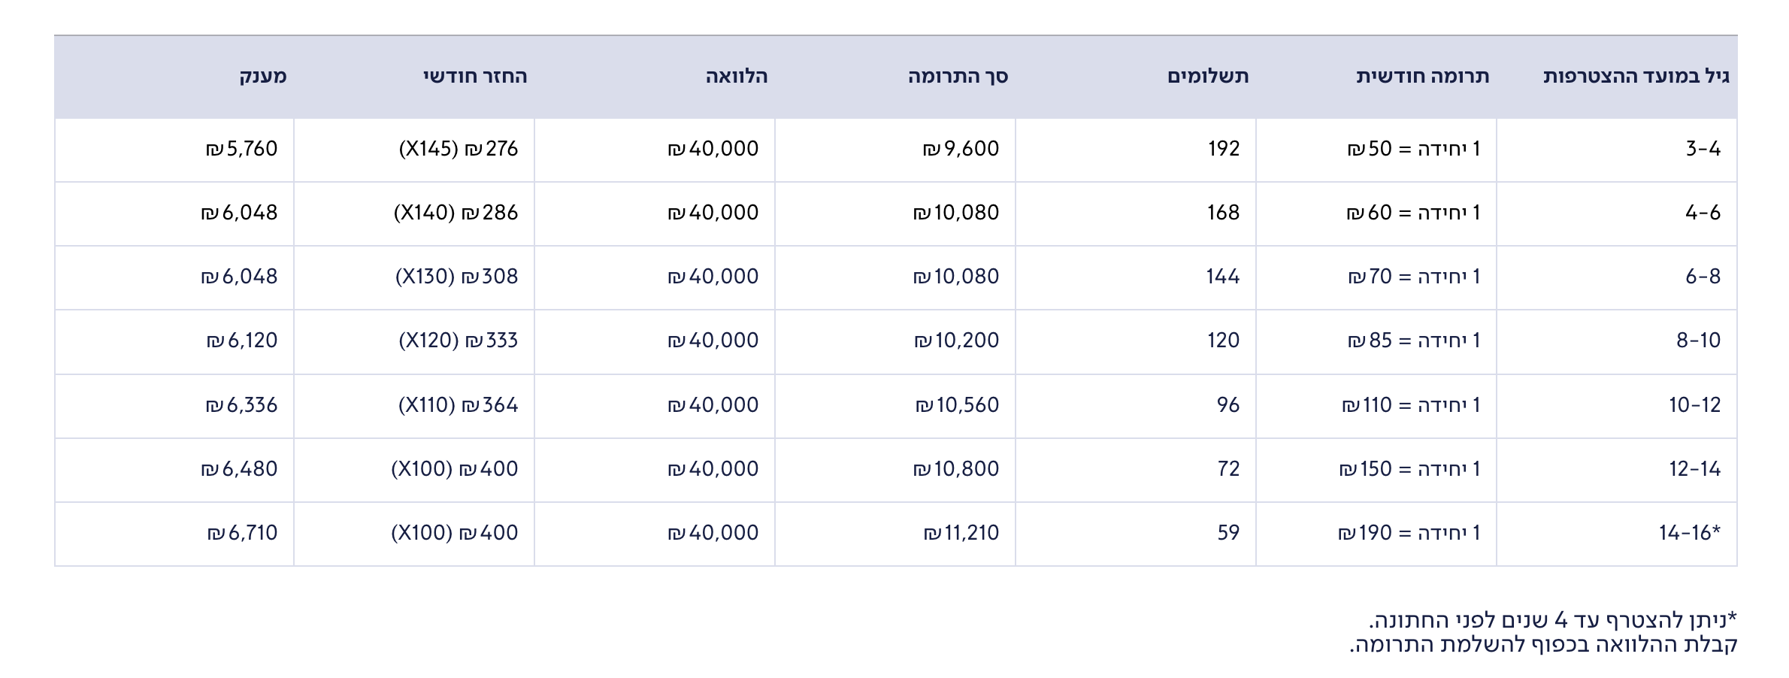Image resolution: width=1789 pixels, height=678 pixels.
Task: Click the ₪276 (X145) repayment cell
Action: (459, 149)
